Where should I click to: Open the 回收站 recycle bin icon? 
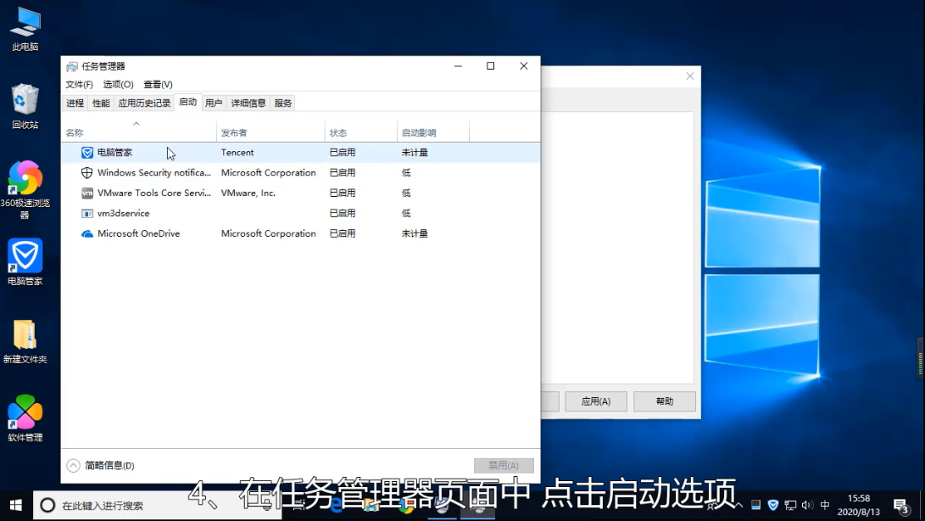(x=25, y=100)
